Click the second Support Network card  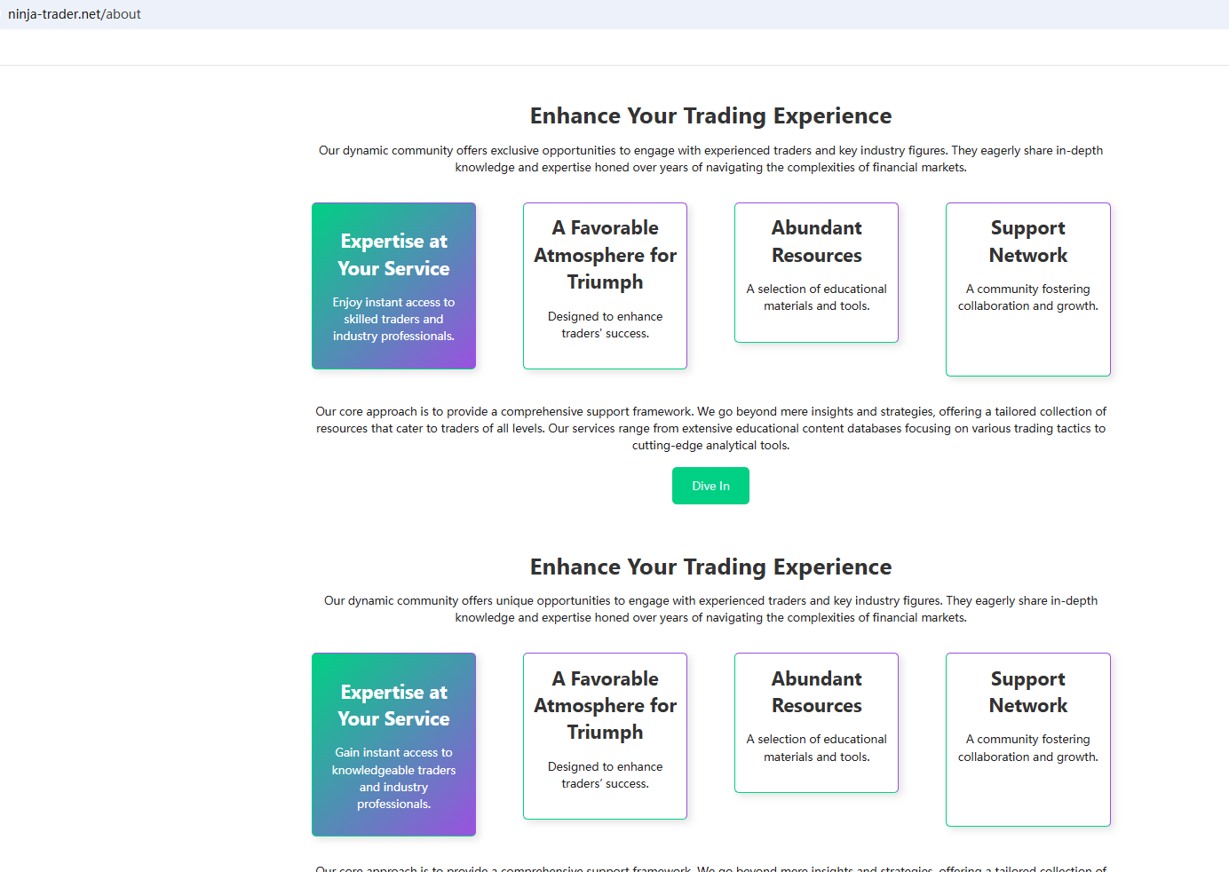click(1028, 740)
